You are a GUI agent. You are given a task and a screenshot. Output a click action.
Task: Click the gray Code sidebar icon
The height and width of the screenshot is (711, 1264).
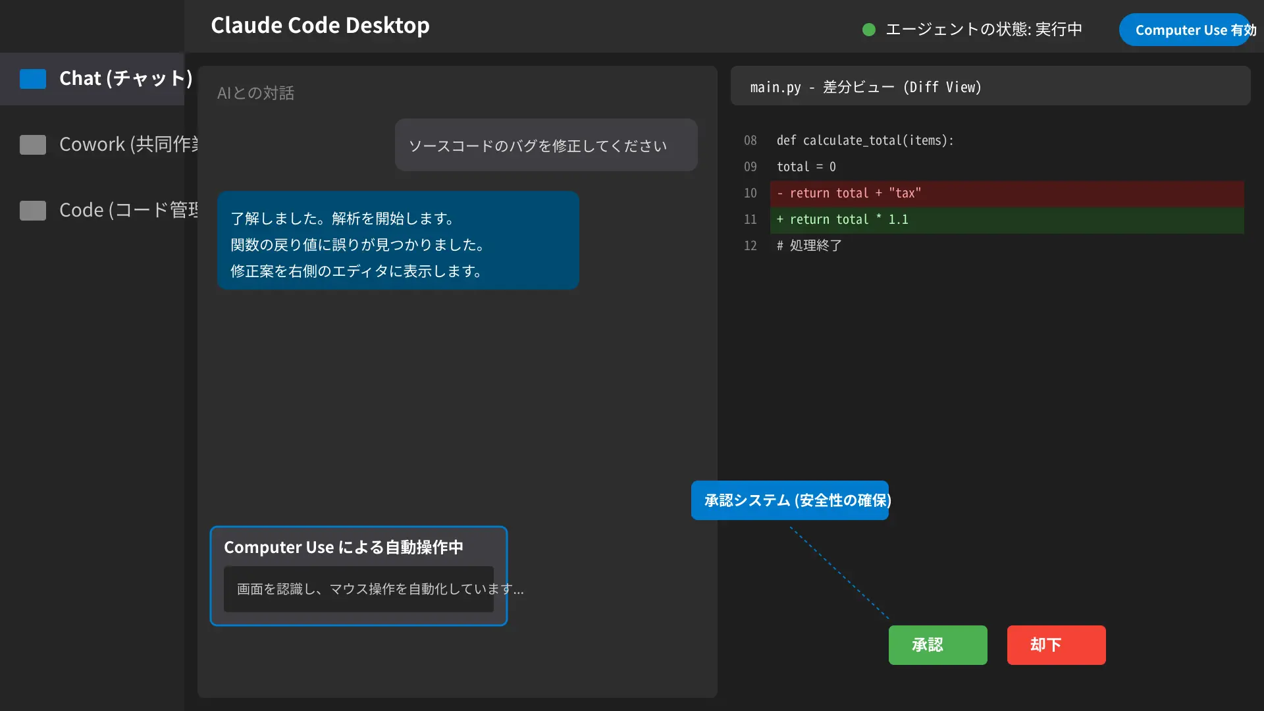click(x=33, y=211)
